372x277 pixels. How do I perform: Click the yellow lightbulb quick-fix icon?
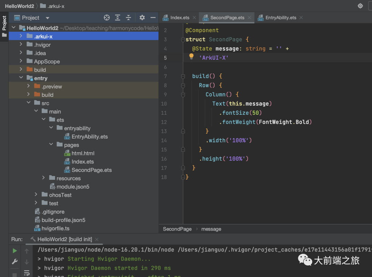(192, 57)
